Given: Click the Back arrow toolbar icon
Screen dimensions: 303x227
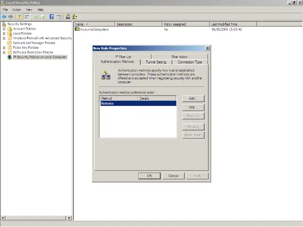Looking at the screenshot, I should tap(4, 17).
